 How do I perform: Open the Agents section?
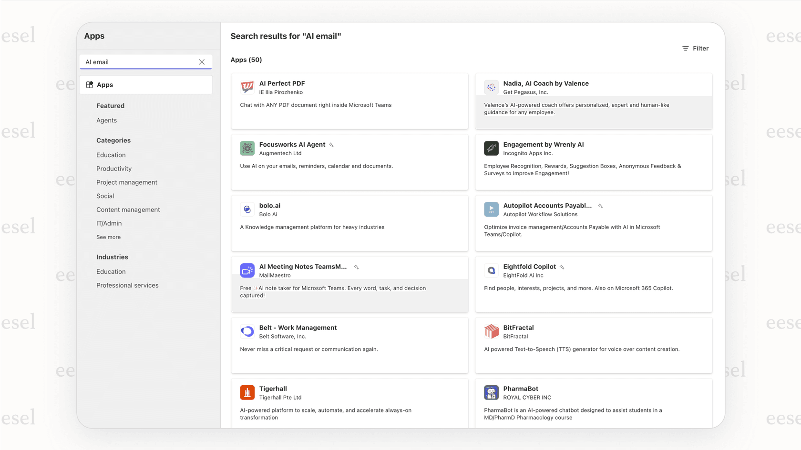click(106, 120)
